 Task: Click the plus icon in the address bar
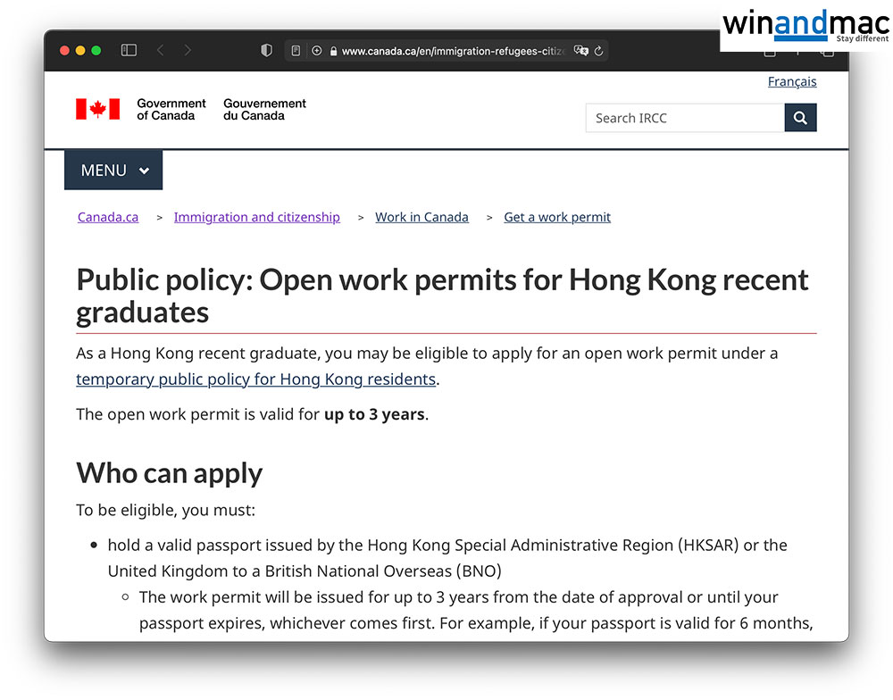[x=316, y=51]
